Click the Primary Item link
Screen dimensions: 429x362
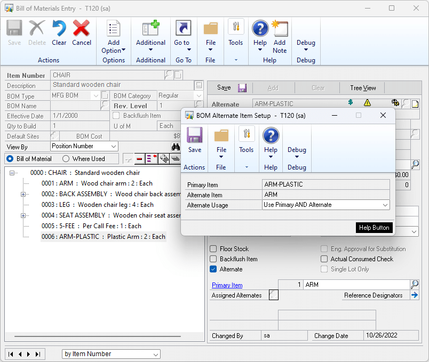pyautogui.click(x=227, y=285)
